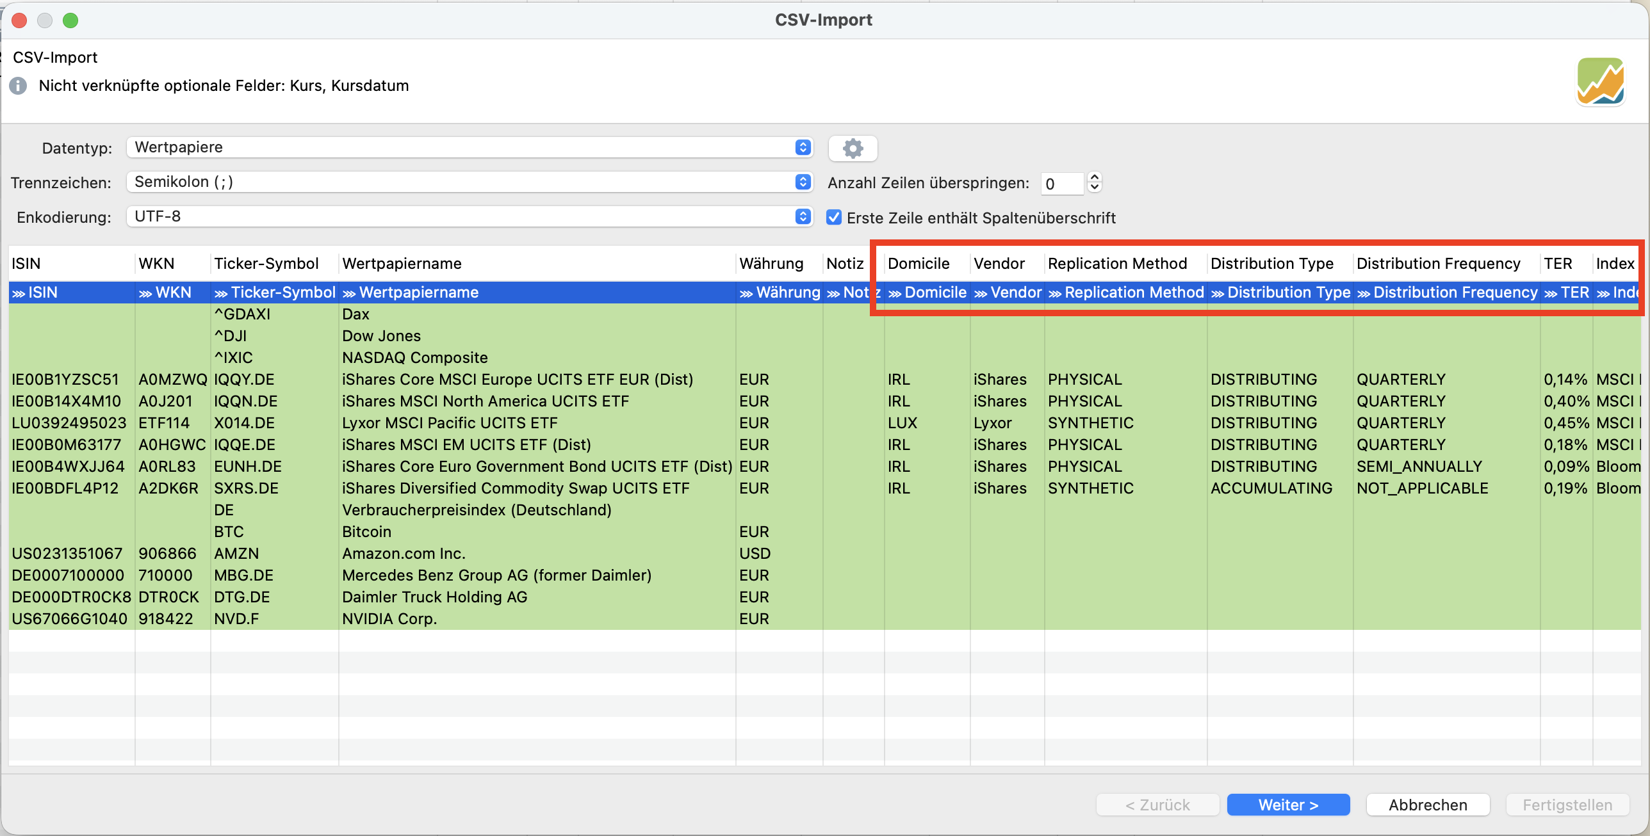Open the Datentyp dropdown
The width and height of the screenshot is (1650, 836).
click(470, 147)
